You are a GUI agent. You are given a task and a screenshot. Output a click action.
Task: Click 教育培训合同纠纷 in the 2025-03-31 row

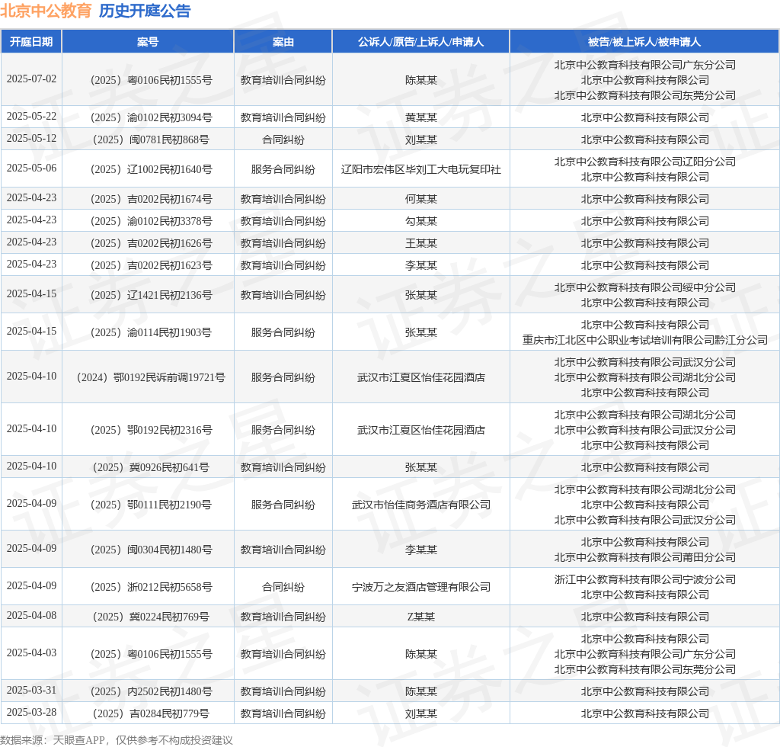tap(283, 691)
